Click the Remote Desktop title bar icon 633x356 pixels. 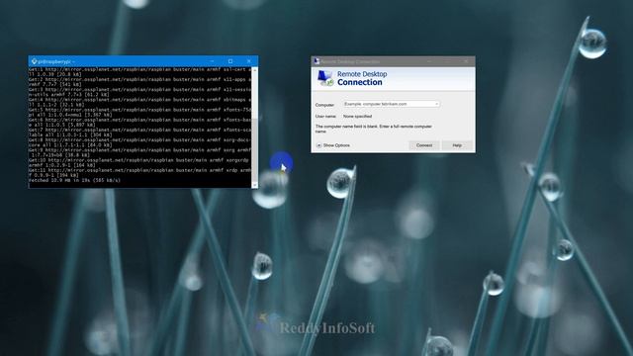point(316,61)
